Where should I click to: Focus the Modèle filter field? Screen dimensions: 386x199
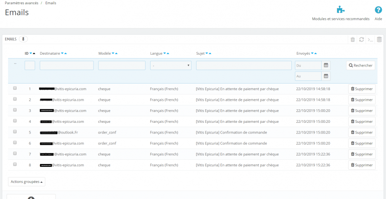[x=122, y=65]
